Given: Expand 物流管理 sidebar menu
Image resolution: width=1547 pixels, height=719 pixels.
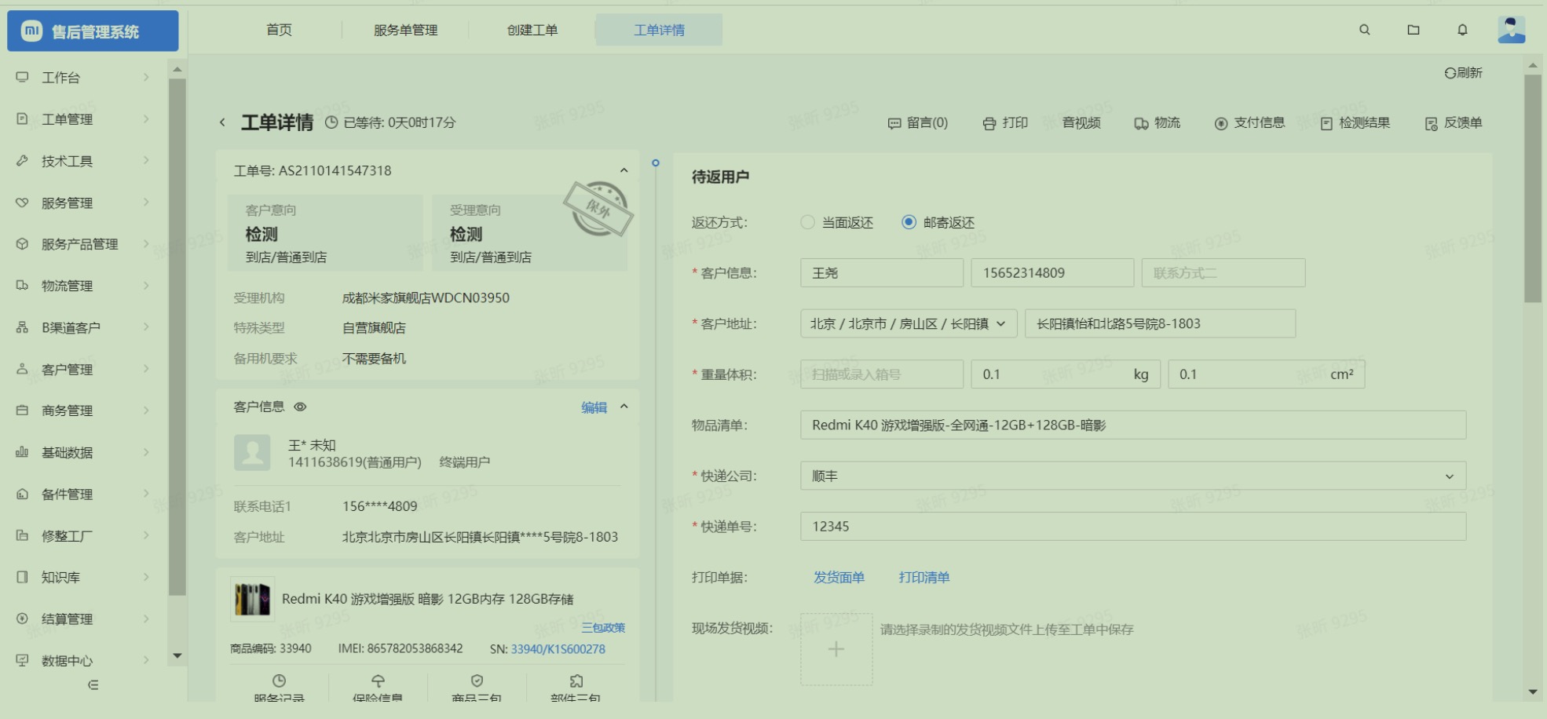Looking at the screenshot, I should [x=83, y=286].
